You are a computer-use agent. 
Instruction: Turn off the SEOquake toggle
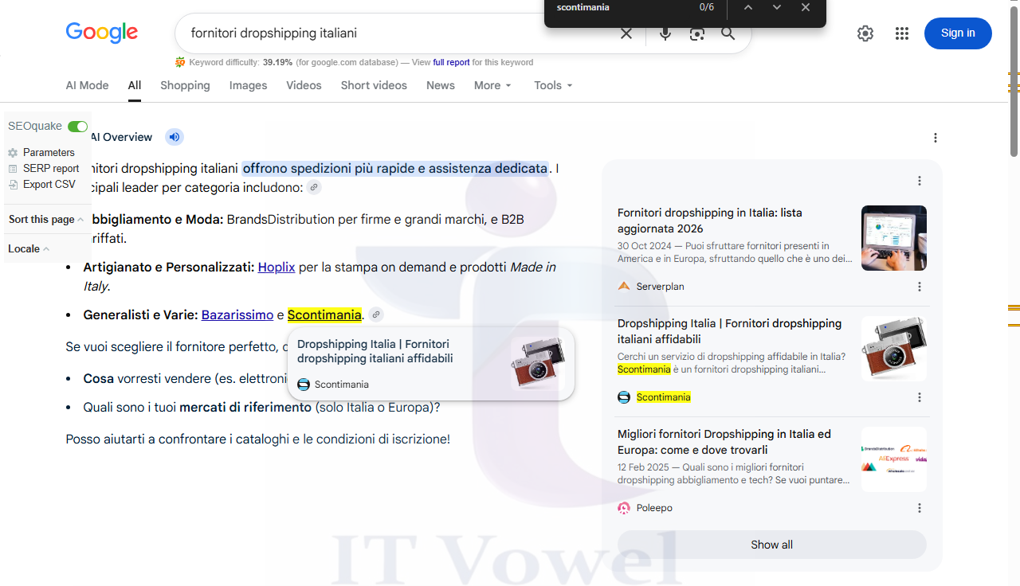tap(77, 127)
